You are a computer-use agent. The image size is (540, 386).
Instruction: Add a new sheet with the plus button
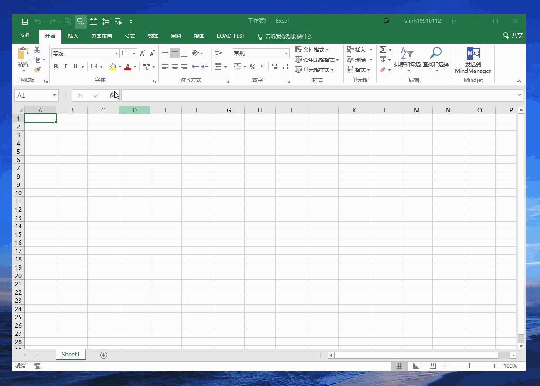click(104, 355)
